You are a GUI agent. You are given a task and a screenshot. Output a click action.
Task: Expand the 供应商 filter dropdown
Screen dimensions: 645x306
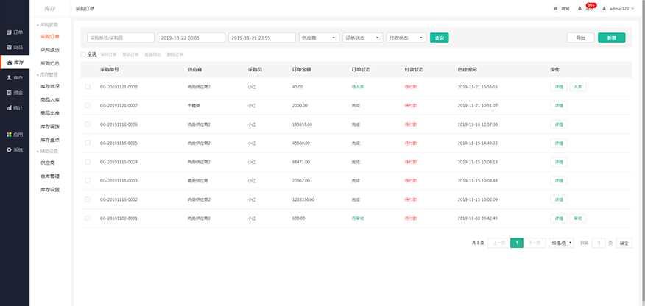click(318, 38)
